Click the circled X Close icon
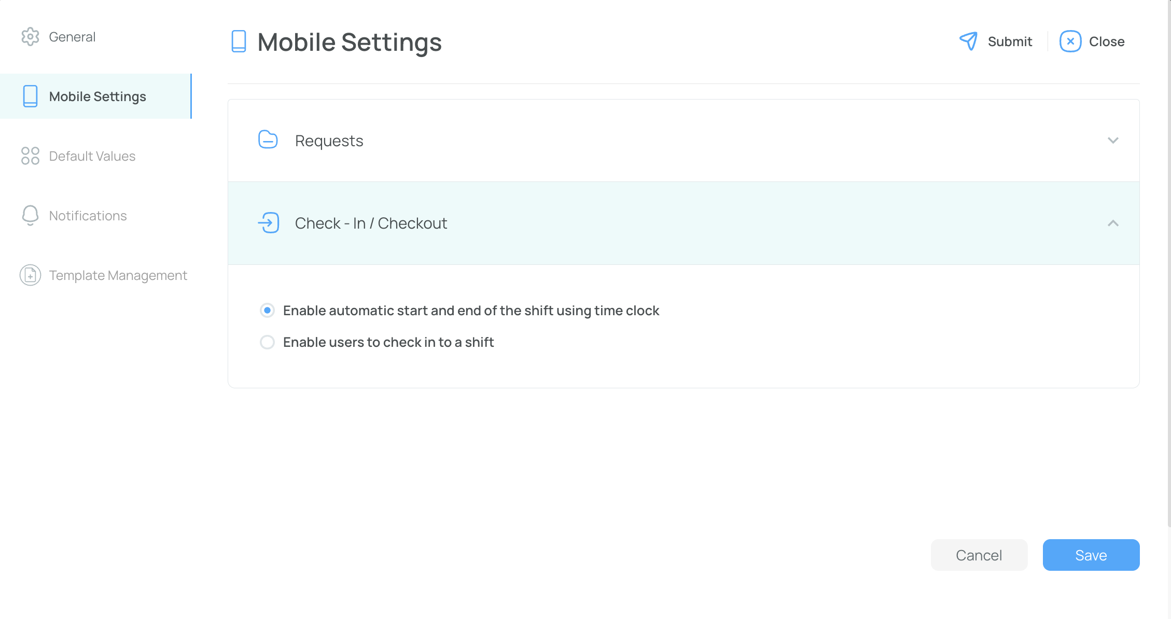This screenshot has height=619, width=1171. click(1070, 41)
